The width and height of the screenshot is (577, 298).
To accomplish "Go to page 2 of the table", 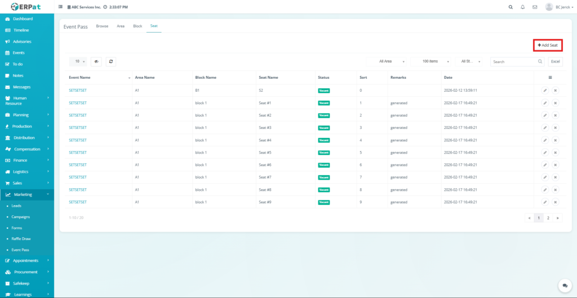I will tap(548, 217).
